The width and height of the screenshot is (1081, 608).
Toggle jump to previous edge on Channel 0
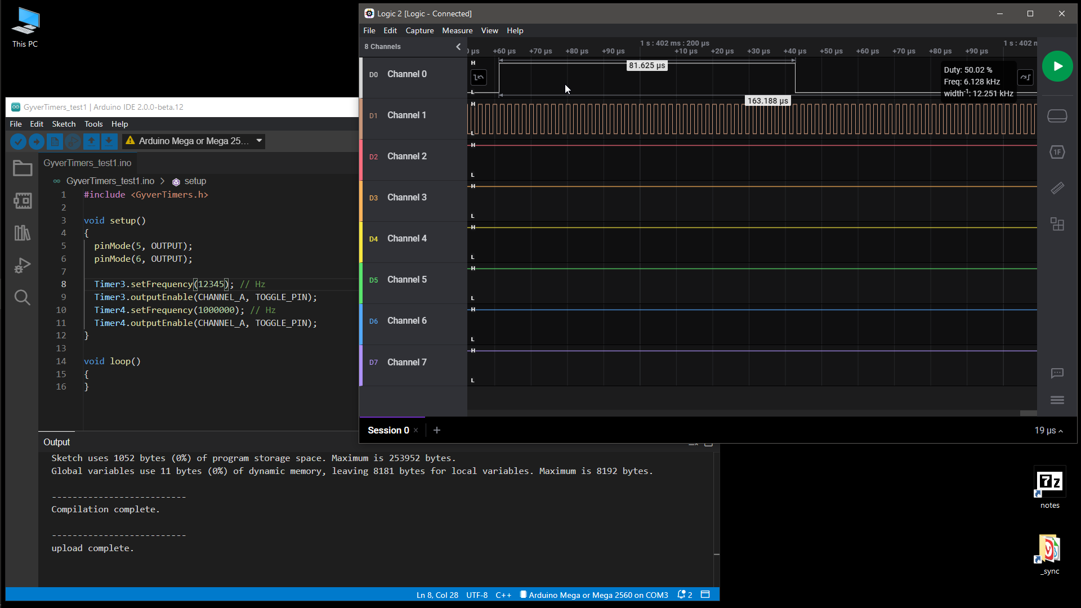click(479, 78)
